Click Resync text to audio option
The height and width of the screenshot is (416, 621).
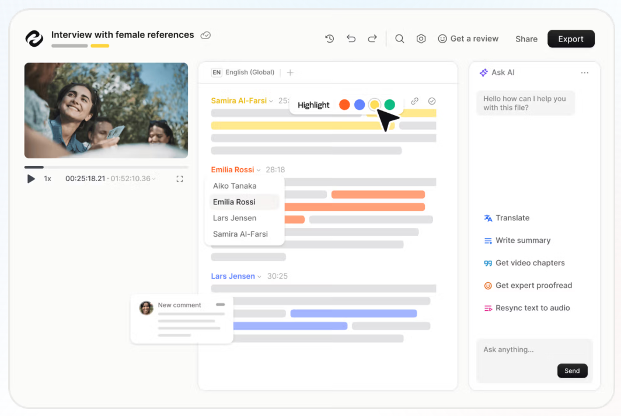(526, 308)
